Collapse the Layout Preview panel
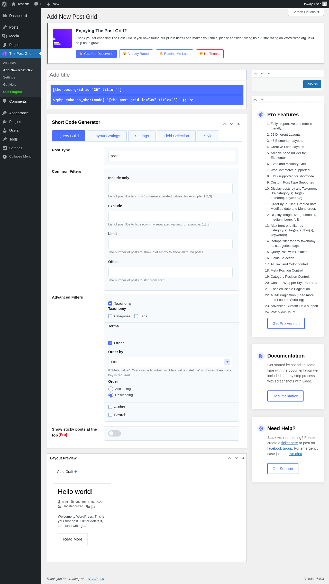This screenshot has height=584, width=329. click(x=243, y=458)
